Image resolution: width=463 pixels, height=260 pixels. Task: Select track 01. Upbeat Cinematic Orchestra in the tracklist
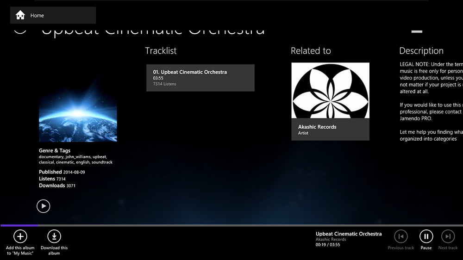[x=200, y=78]
